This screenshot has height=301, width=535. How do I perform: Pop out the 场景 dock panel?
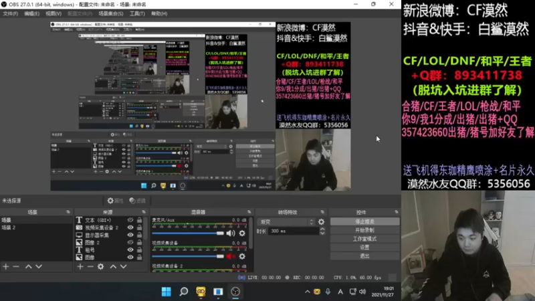68,212
